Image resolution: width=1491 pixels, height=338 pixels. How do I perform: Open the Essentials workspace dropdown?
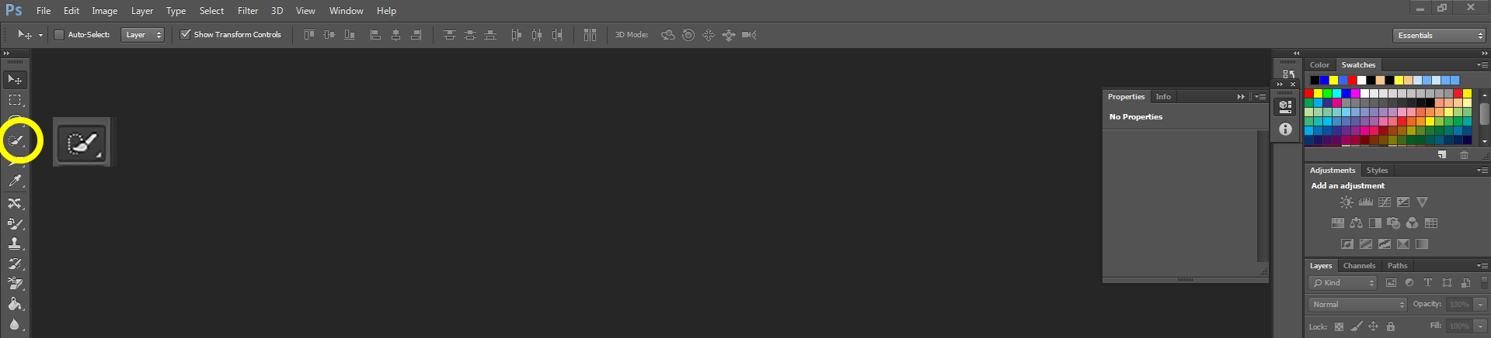click(1439, 36)
